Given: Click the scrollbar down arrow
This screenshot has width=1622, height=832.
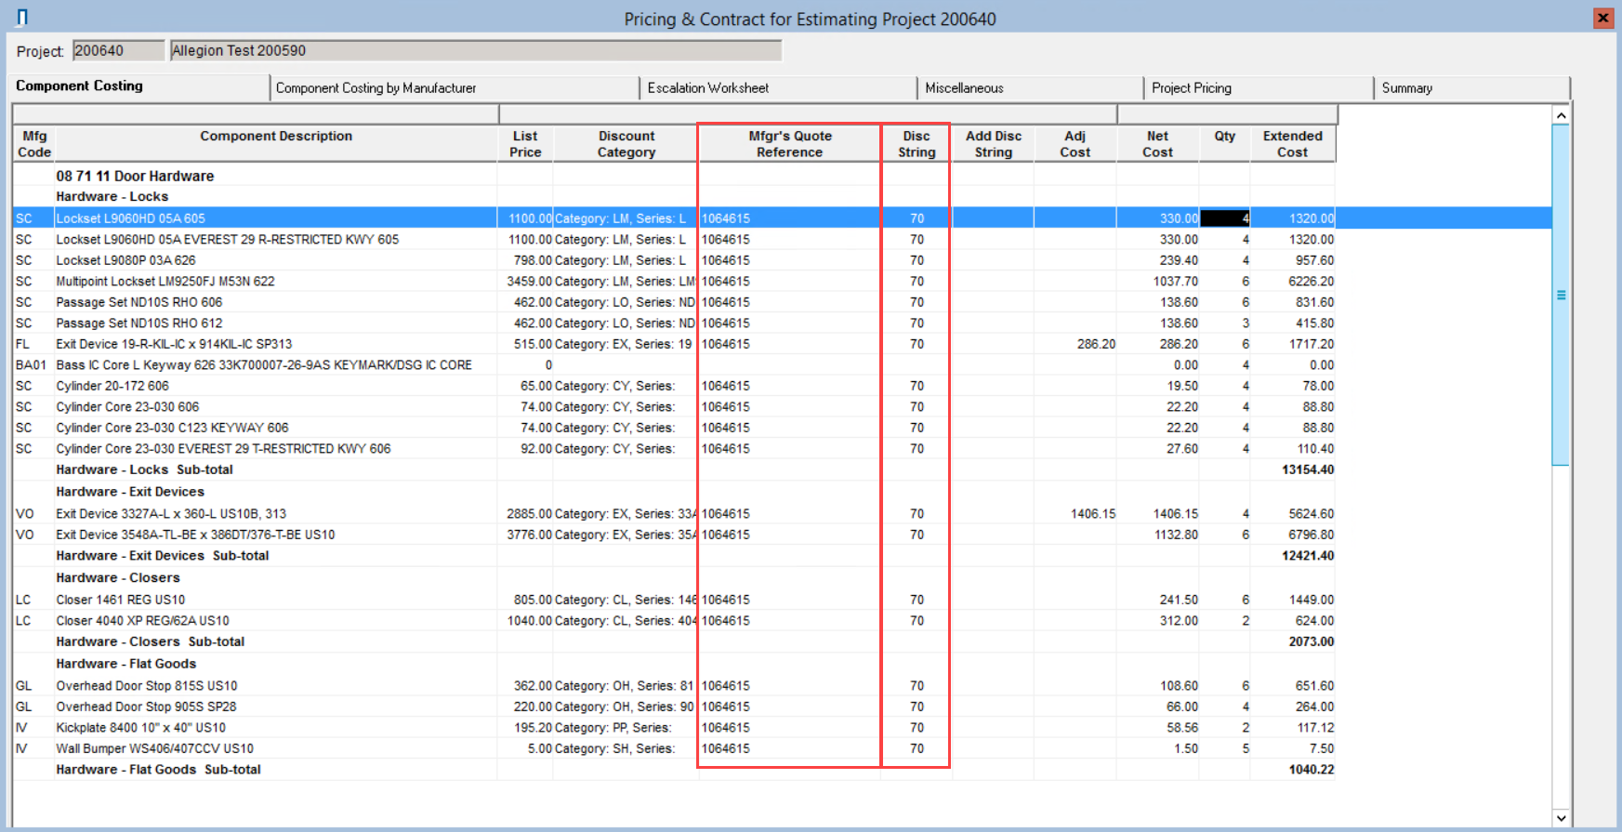Looking at the screenshot, I should [x=1561, y=818].
